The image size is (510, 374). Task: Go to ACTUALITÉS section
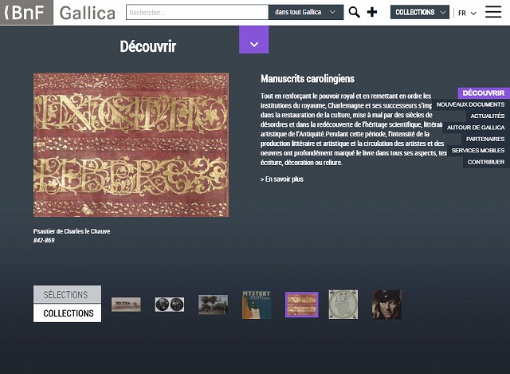pos(487,116)
